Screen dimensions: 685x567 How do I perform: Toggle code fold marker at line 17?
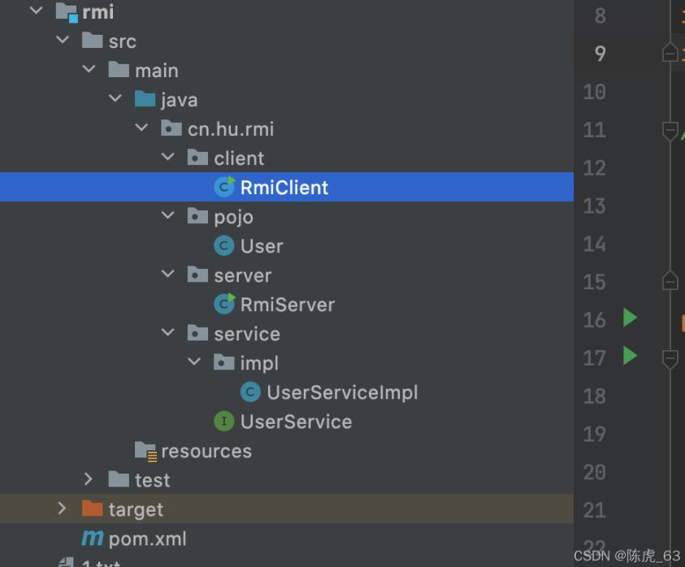(670, 359)
